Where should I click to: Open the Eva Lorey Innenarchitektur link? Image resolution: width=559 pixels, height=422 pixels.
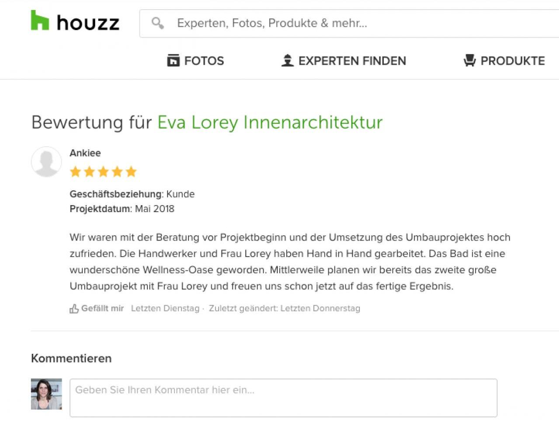[x=270, y=122]
